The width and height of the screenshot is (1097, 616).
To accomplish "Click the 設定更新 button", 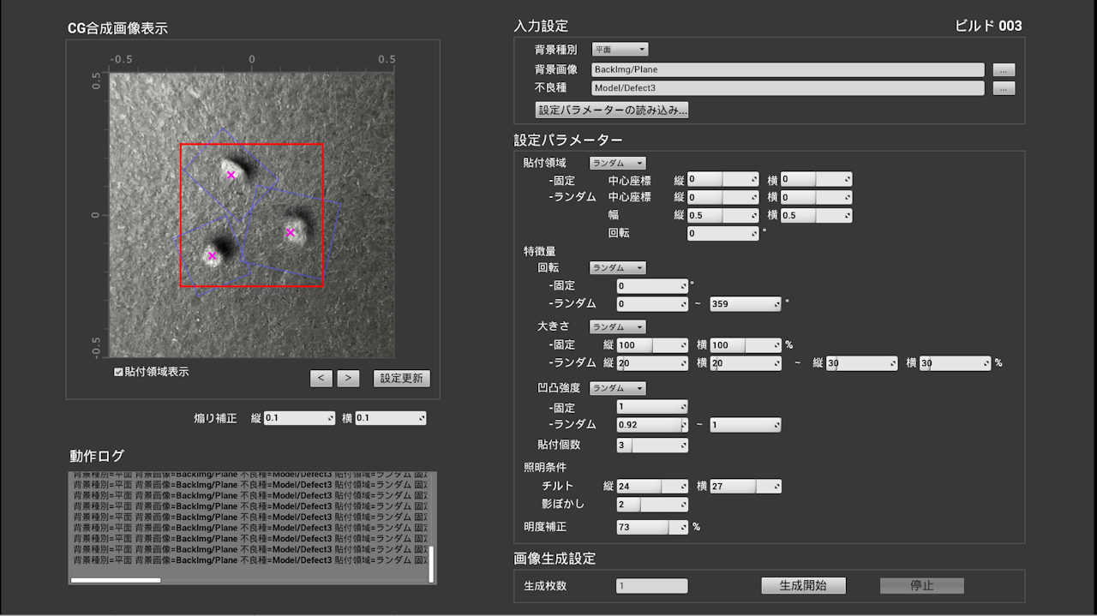I will (402, 378).
